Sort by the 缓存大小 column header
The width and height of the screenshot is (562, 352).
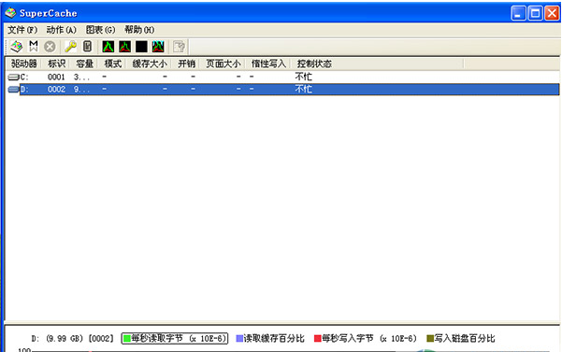pos(150,63)
